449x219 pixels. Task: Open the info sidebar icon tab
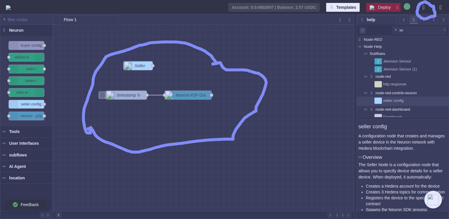tap(404, 20)
